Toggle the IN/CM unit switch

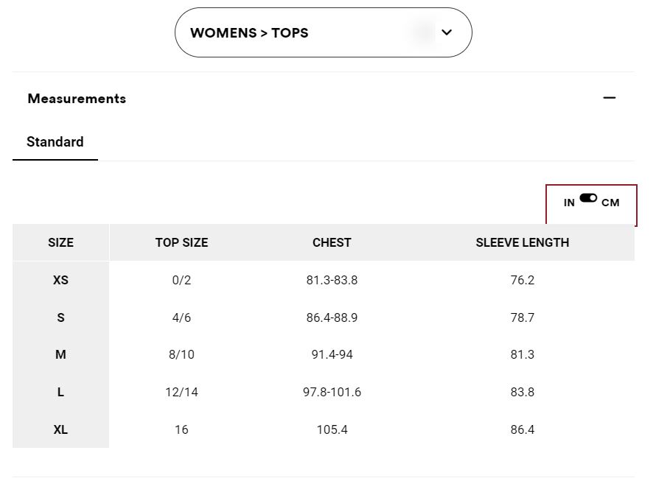(588, 198)
